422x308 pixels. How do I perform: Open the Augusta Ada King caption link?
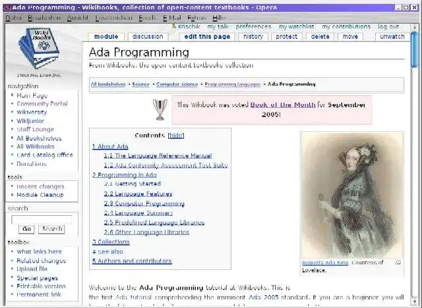[x=325, y=263]
